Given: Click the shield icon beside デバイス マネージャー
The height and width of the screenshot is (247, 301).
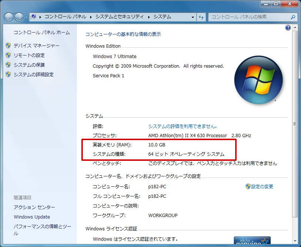Looking at the screenshot, I should coord(8,46).
